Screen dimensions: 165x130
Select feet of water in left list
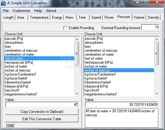pos(39,58)
